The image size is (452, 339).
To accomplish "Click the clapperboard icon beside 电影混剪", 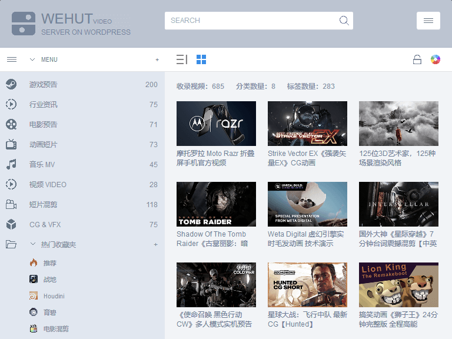I will tap(34, 328).
